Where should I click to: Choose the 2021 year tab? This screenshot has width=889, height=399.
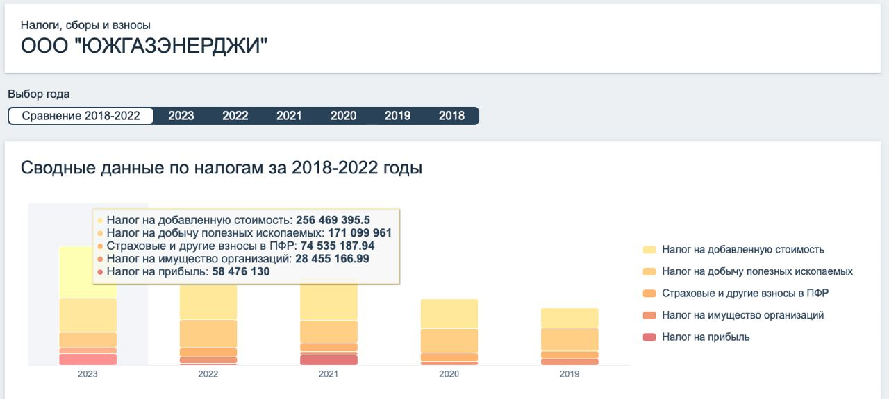pyautogui.click(x=289, y=116)
